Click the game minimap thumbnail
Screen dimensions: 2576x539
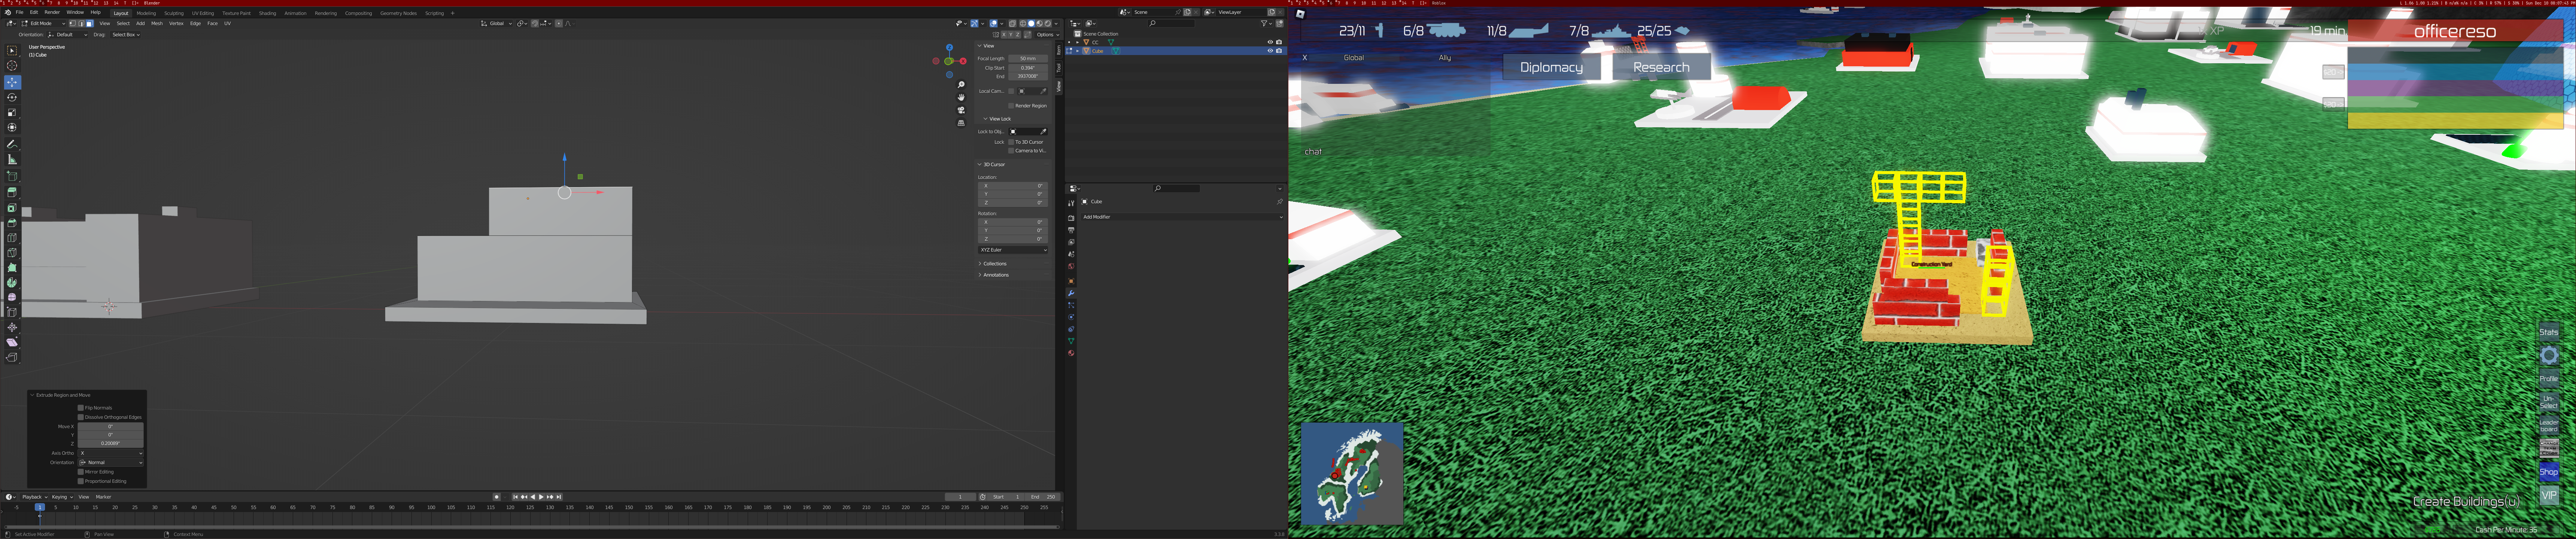(x=1352, y=474)
